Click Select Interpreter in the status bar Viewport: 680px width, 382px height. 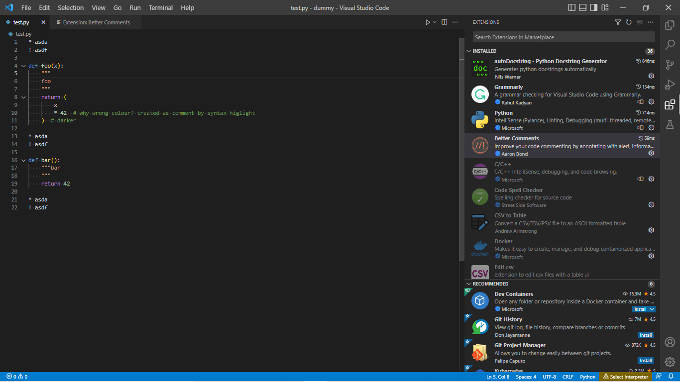click(x=625, y=377)
